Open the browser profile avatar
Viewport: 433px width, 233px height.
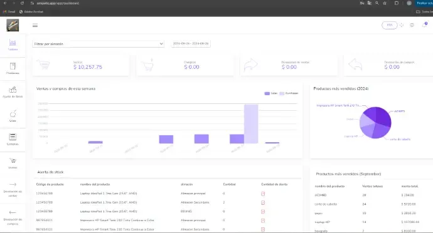pos(409,3)
